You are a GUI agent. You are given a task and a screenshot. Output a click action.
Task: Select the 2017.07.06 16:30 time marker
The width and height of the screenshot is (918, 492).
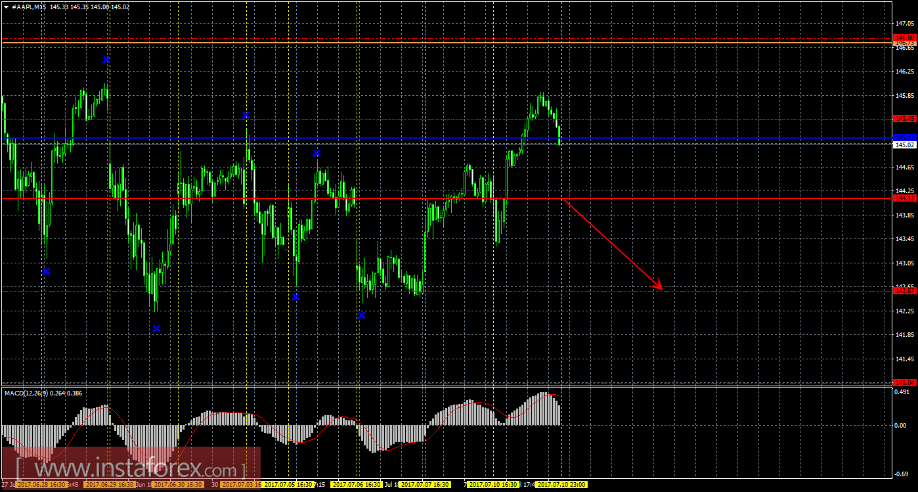(x=357, y=485)
